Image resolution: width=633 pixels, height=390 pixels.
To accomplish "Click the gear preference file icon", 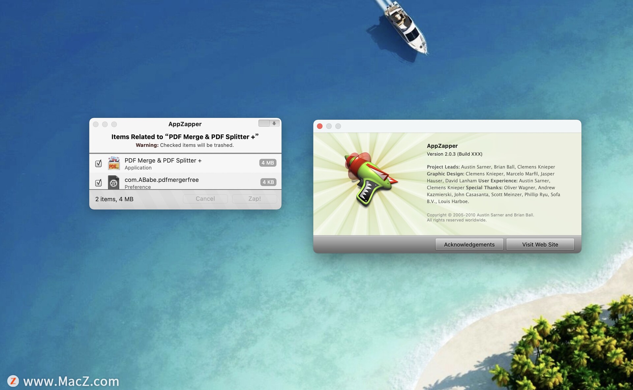I will (x=114, y=182).
